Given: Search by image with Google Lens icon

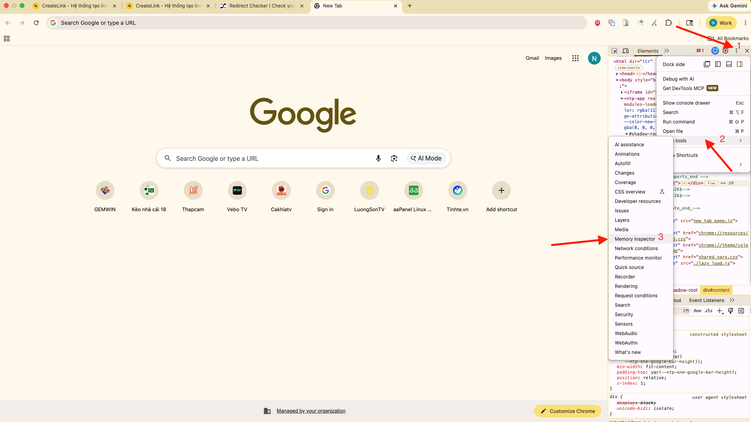Looking at the screenshot, I should pos(394,158).
